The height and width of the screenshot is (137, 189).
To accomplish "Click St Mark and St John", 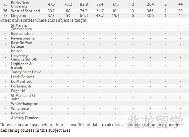I will (x=23, y=97).
